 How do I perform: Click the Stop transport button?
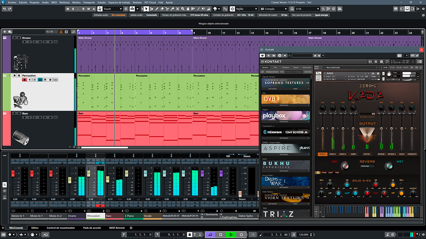220,235
